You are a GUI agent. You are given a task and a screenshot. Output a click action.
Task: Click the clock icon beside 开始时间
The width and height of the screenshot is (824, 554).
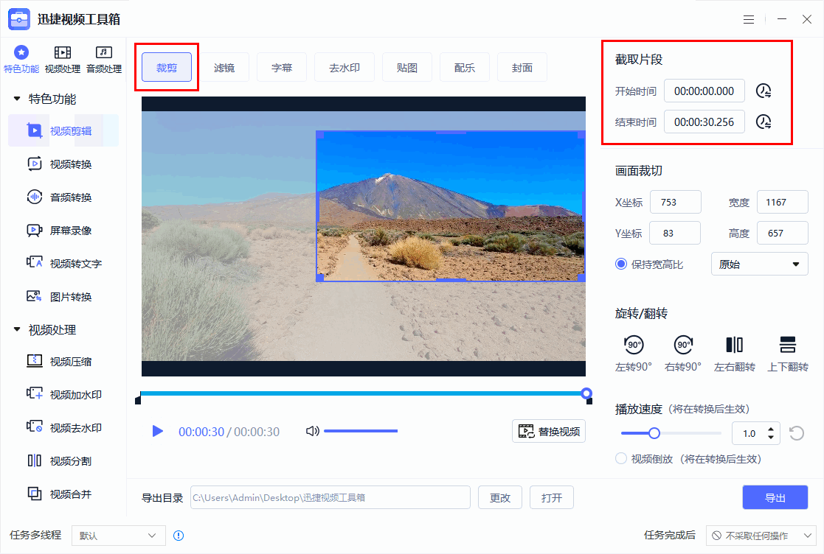coord(764,91)
